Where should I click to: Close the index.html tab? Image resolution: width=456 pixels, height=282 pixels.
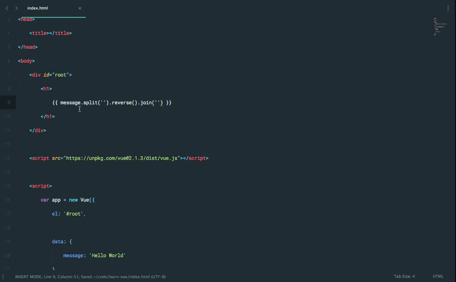(x=80, y=8)
